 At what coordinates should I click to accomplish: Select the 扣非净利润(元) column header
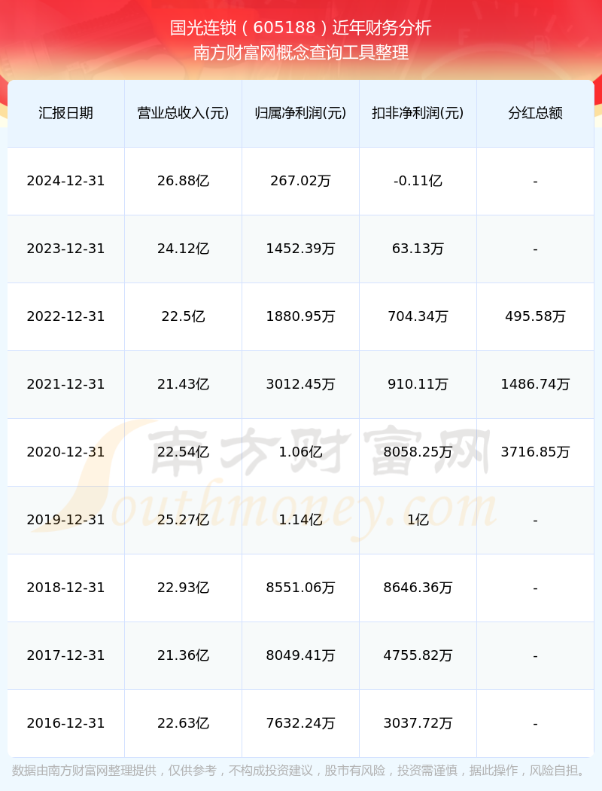[x=418, y=113]
